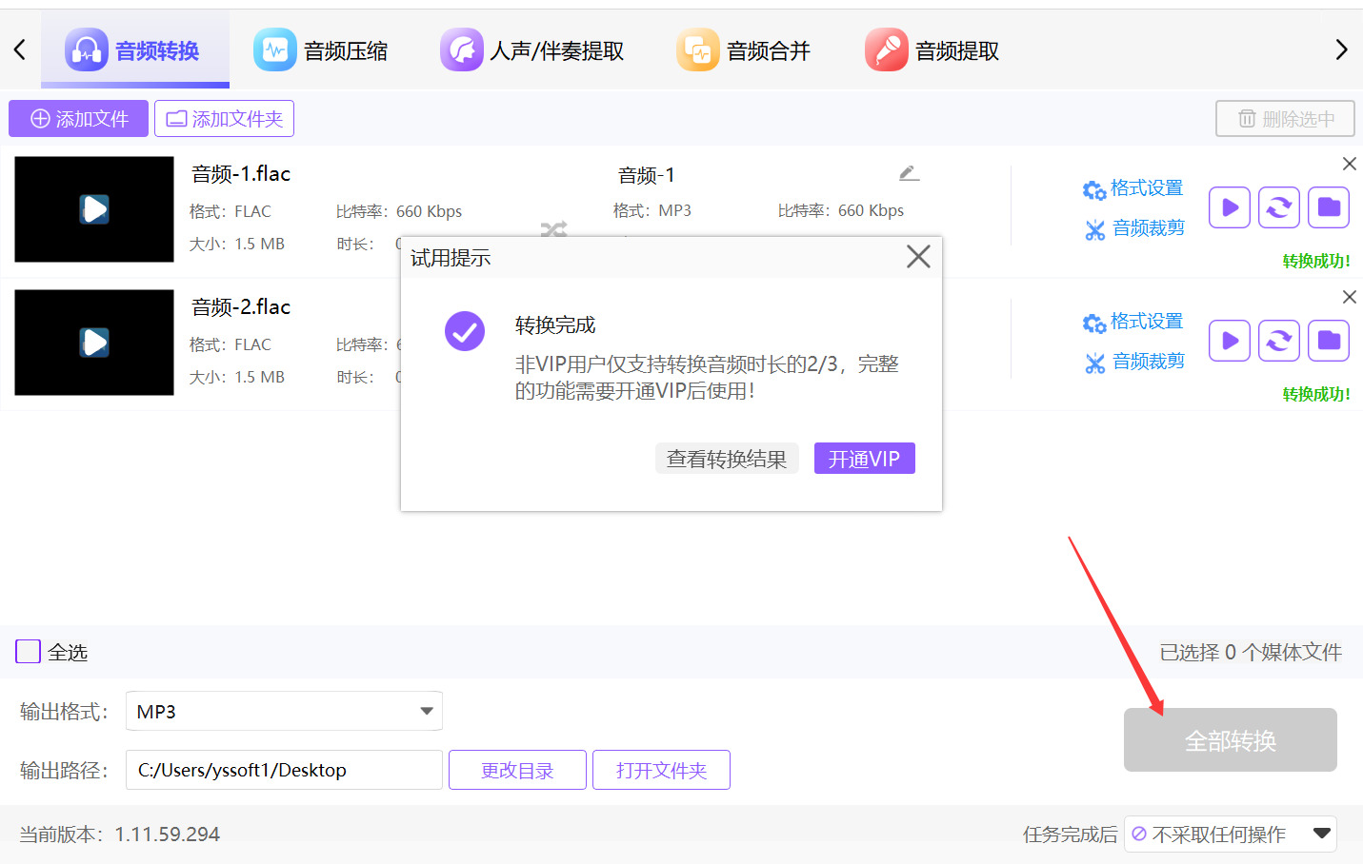This screenshot has height=864, width=1363.
Task: Click the 全部转换 button
Action: pyautogui.click(x=1231, y=740)
